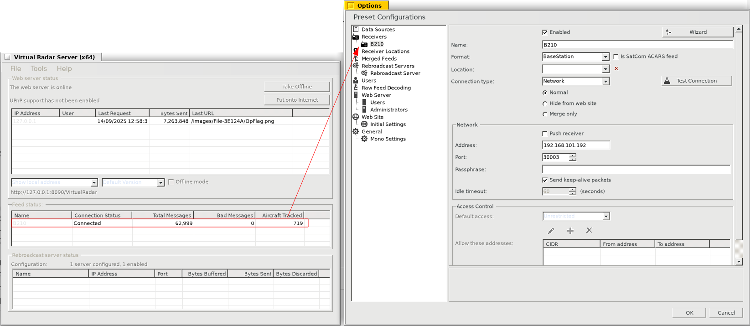Click the plus icon to add an address
Screen dimensions: 750x326
tap(570, 231)
